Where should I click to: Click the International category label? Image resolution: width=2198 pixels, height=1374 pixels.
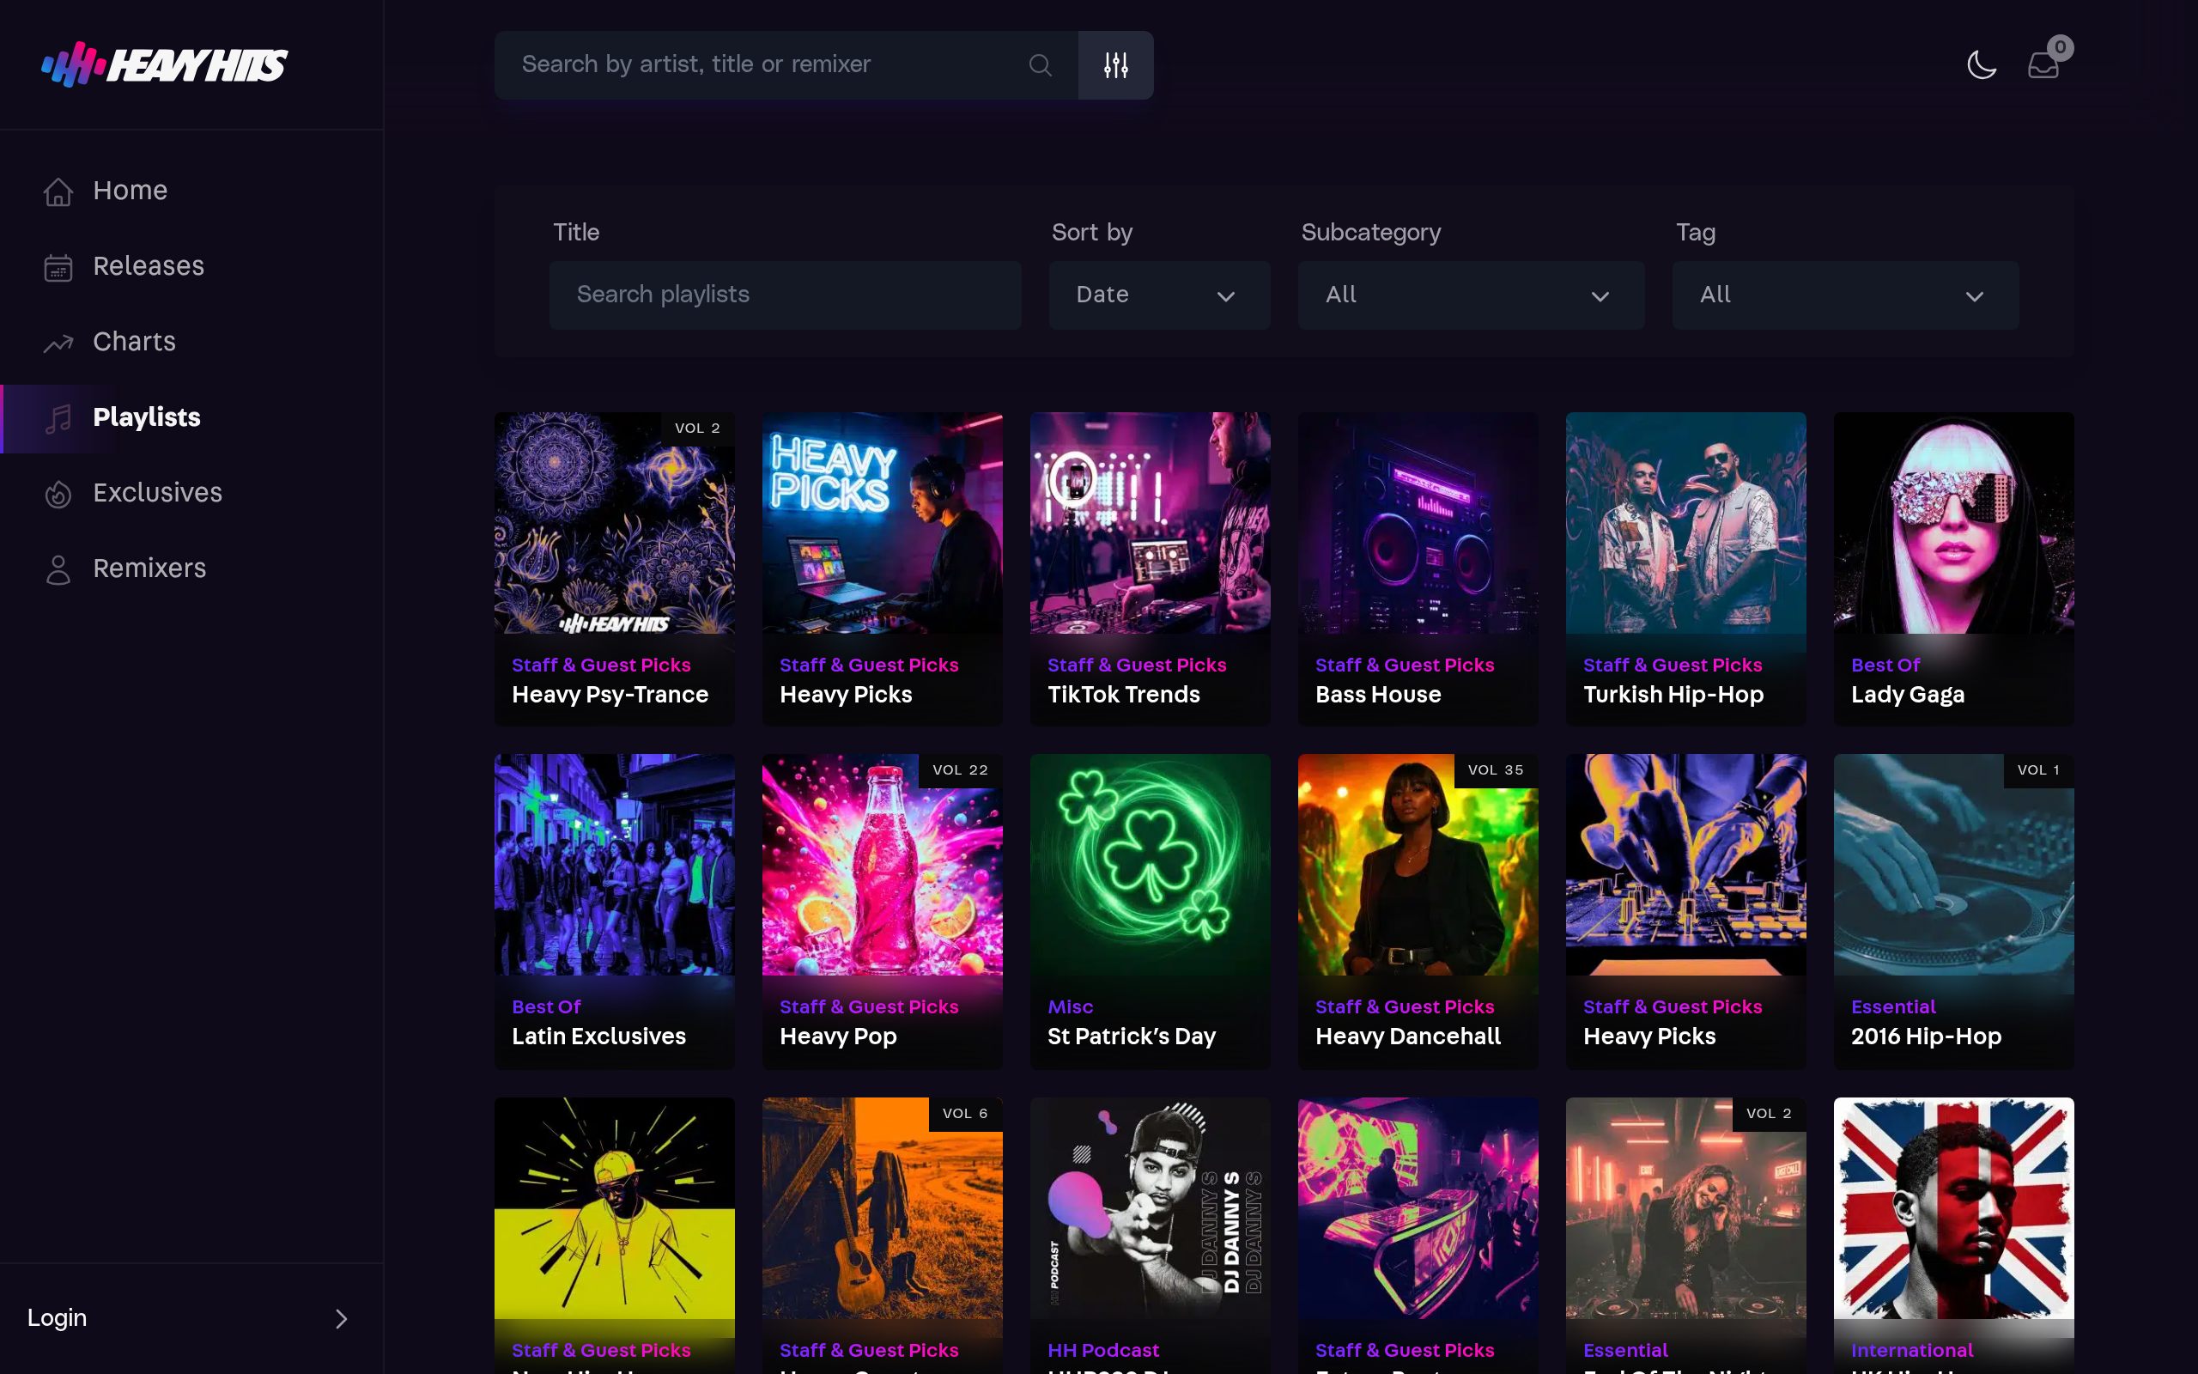1912,1350
